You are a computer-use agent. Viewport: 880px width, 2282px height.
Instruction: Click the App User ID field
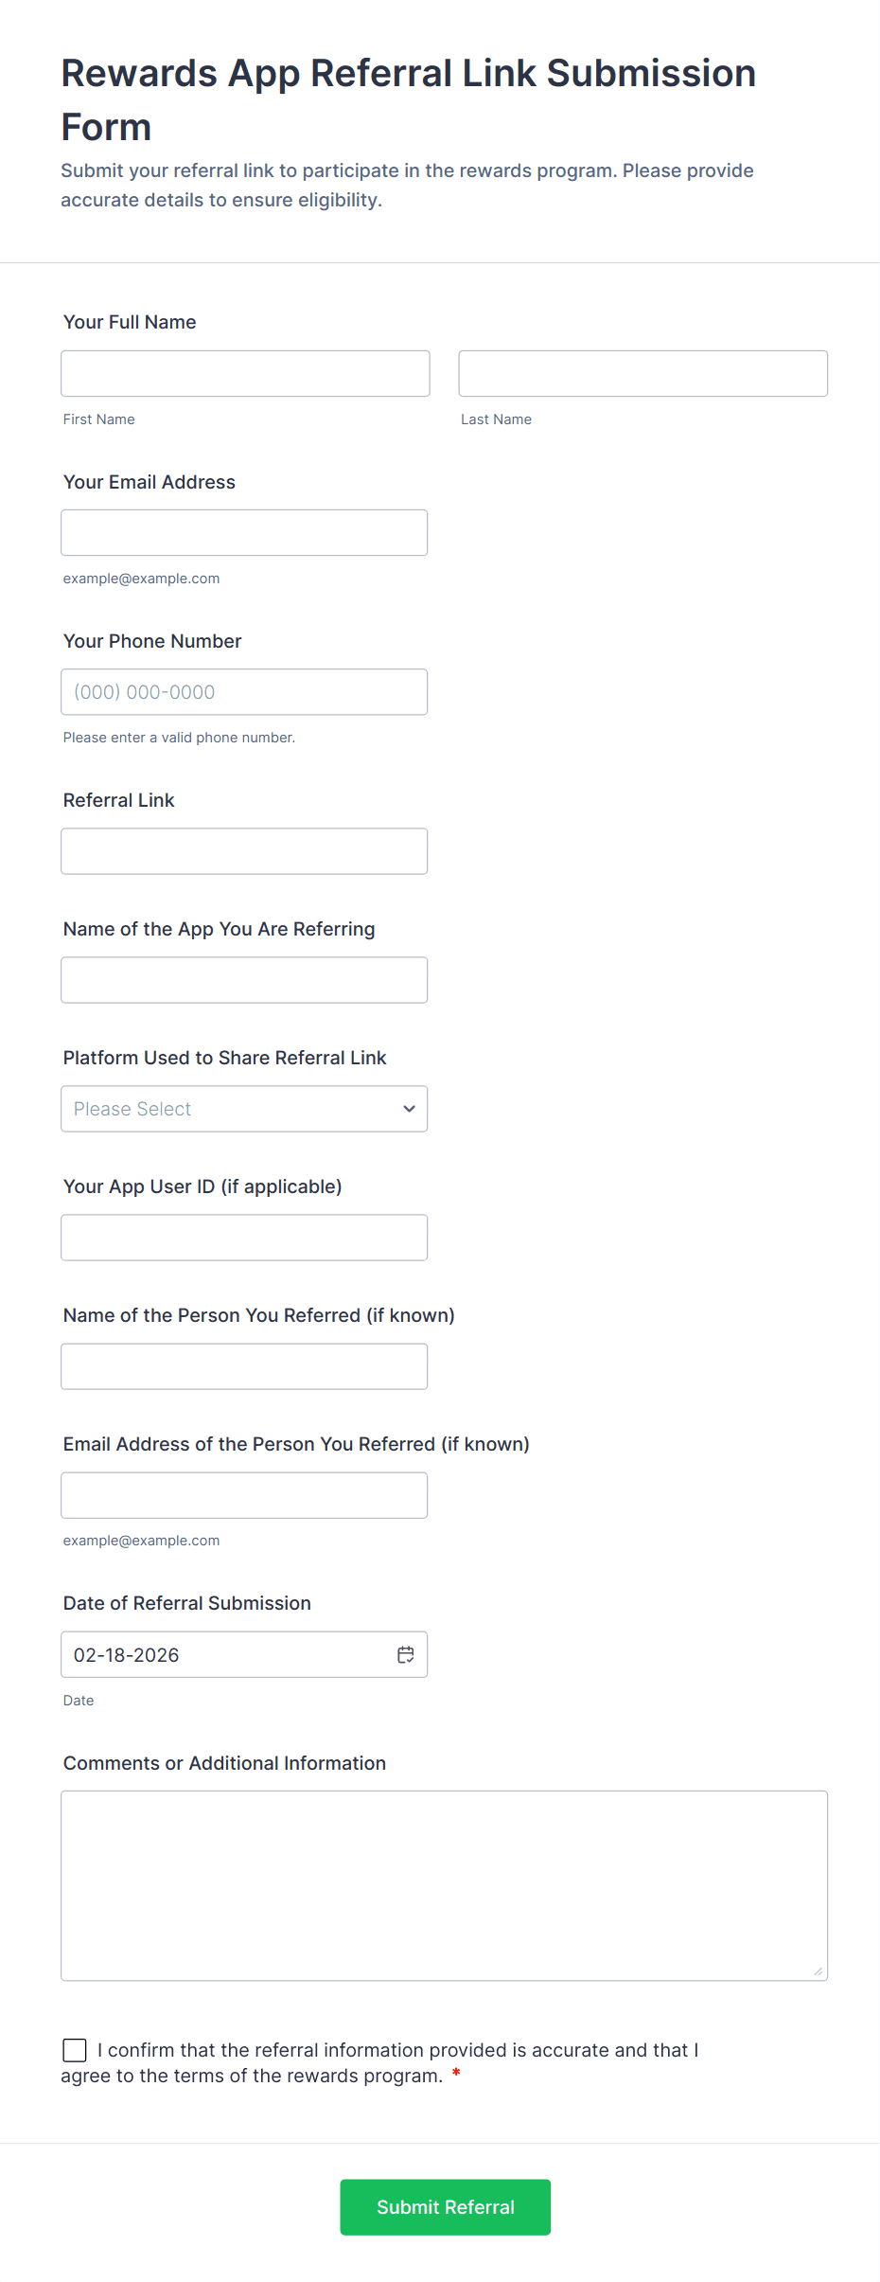(x=244, y=1238)
